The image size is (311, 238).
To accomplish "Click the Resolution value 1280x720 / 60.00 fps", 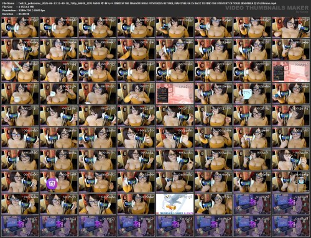I will [x=32, y=11].
